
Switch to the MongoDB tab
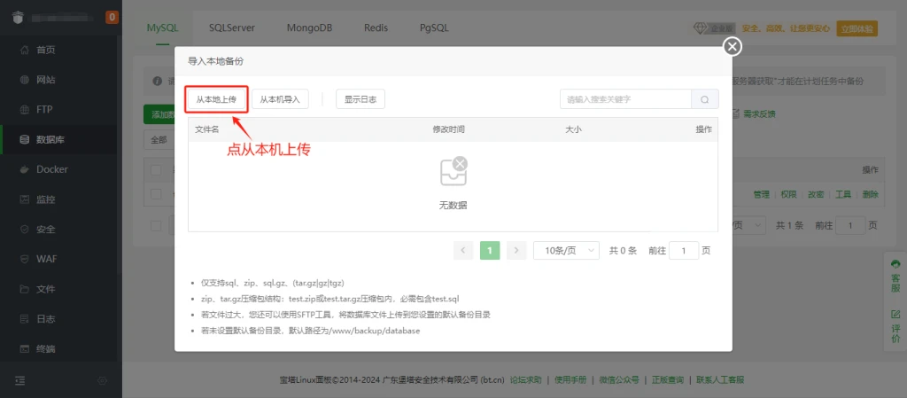coord(309,27)
